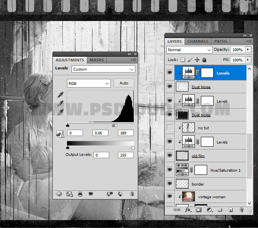
Task: Click the Auto levels button
Action: pyautogui.click(x=123, y=83)
